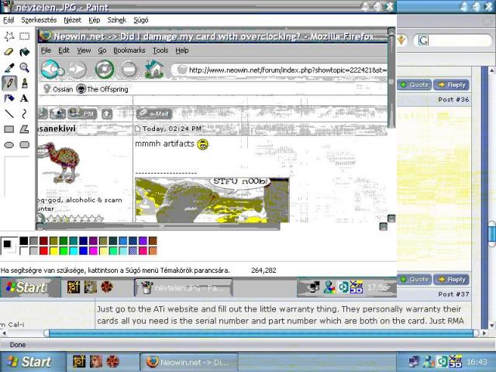This screenshot has height=372, width=496.
Task: Activate the Magnifier tool in Paint
Action: coord(24,67)
